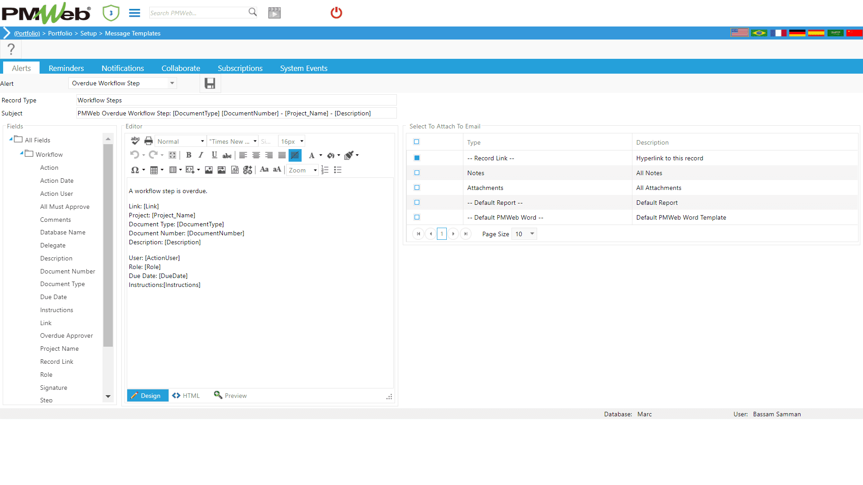Check the Default PMWeb Word checkbox
Viewport: 863px width, 485px height.
pos(417,217)
